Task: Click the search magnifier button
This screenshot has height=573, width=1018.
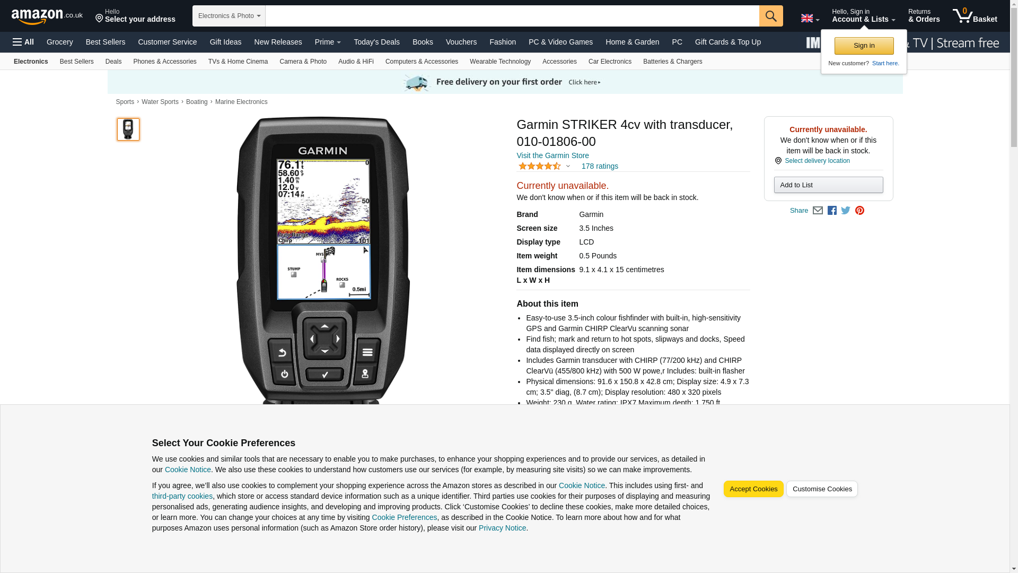Action: click(x=771, y=16)
